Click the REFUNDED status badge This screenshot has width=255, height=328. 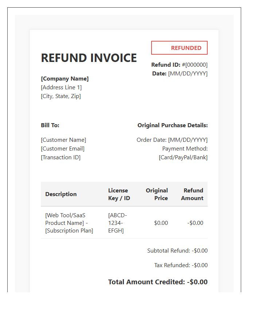[179, 48]
